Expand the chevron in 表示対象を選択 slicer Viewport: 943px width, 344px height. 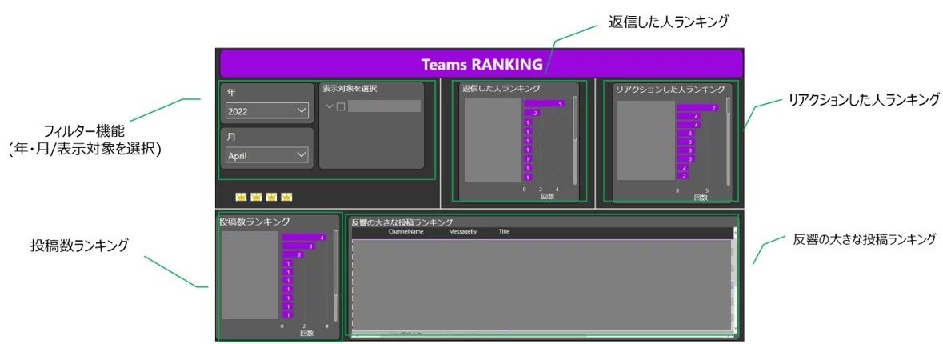point(329,106)
